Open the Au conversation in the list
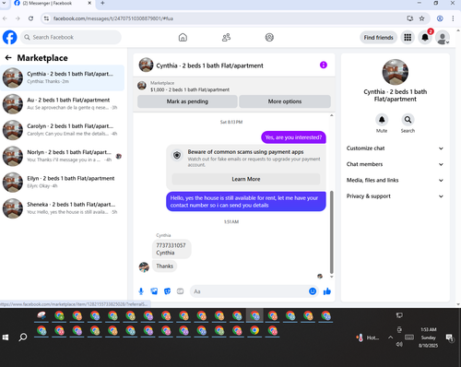Viewport: 461px width, 367px height. 63,104
